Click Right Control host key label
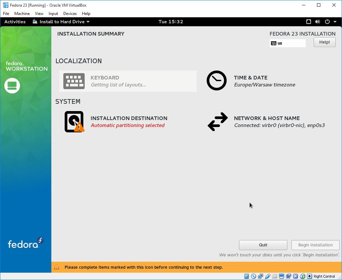Image resolution: width=342 pixels, height=280 pixels. pyautogui.click(x=324, y=276)
